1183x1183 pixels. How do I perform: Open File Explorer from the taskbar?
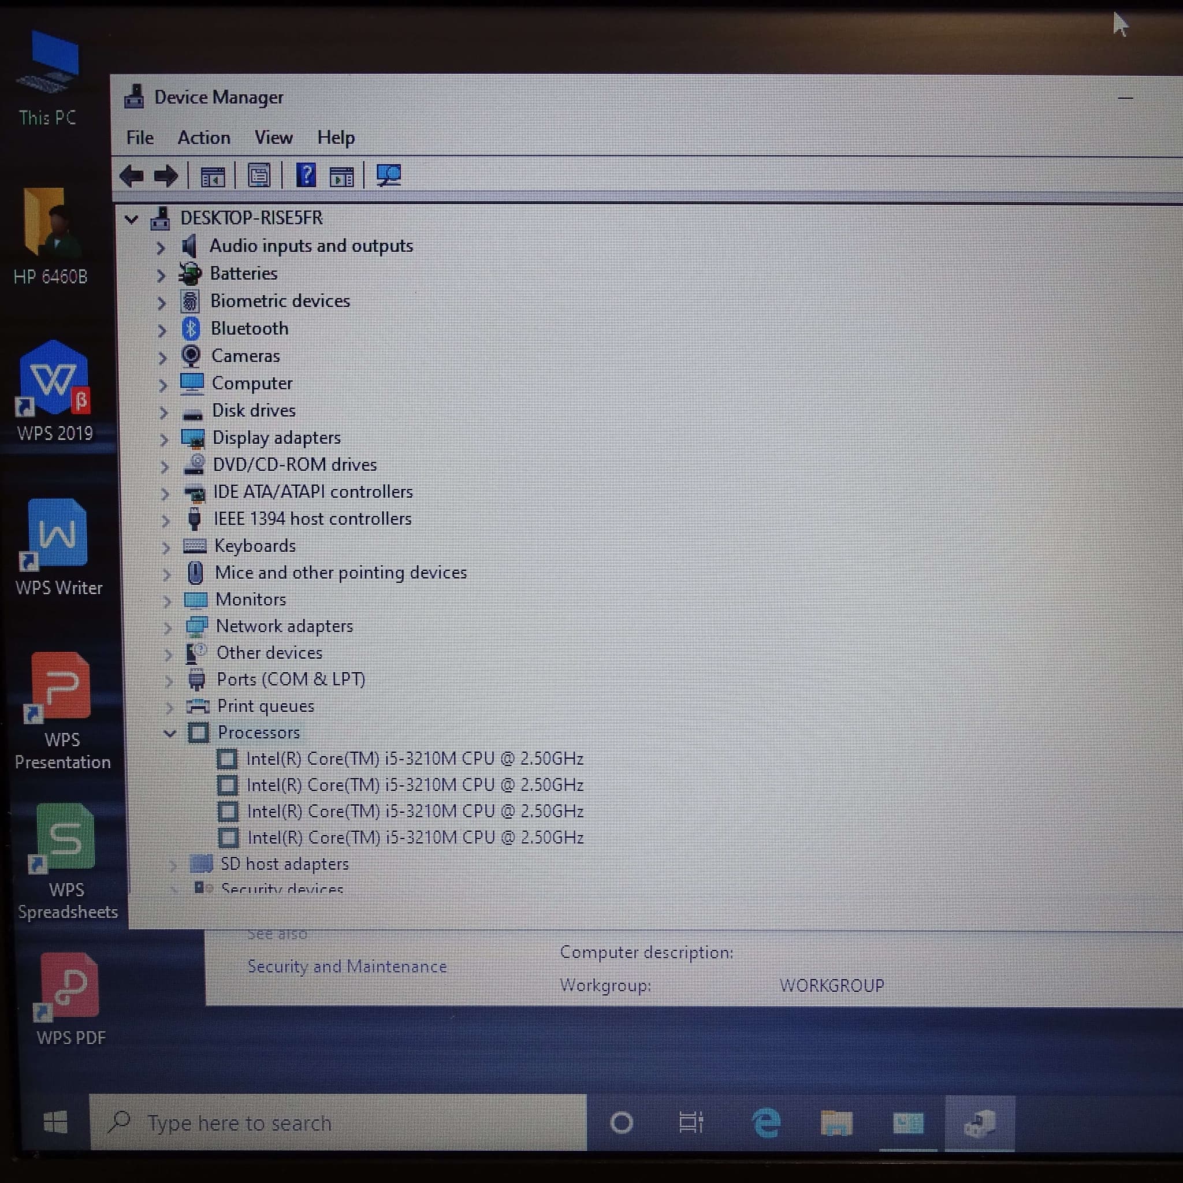836,1123
